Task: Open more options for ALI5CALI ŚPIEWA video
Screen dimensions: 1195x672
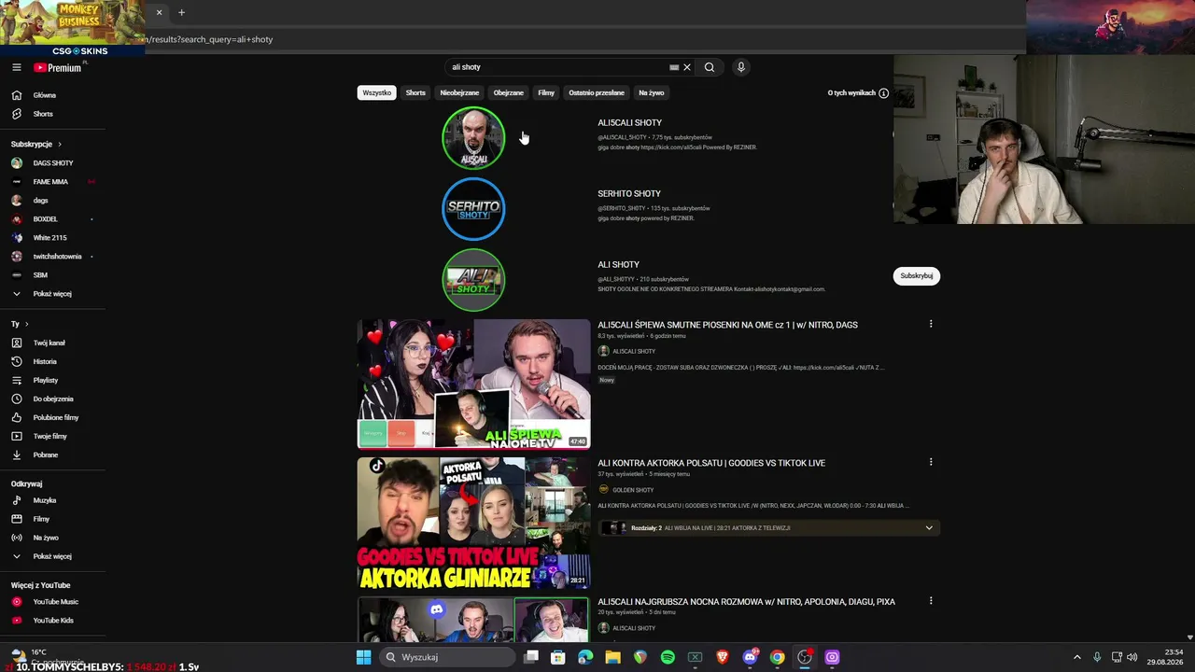Action: (931, 324)
